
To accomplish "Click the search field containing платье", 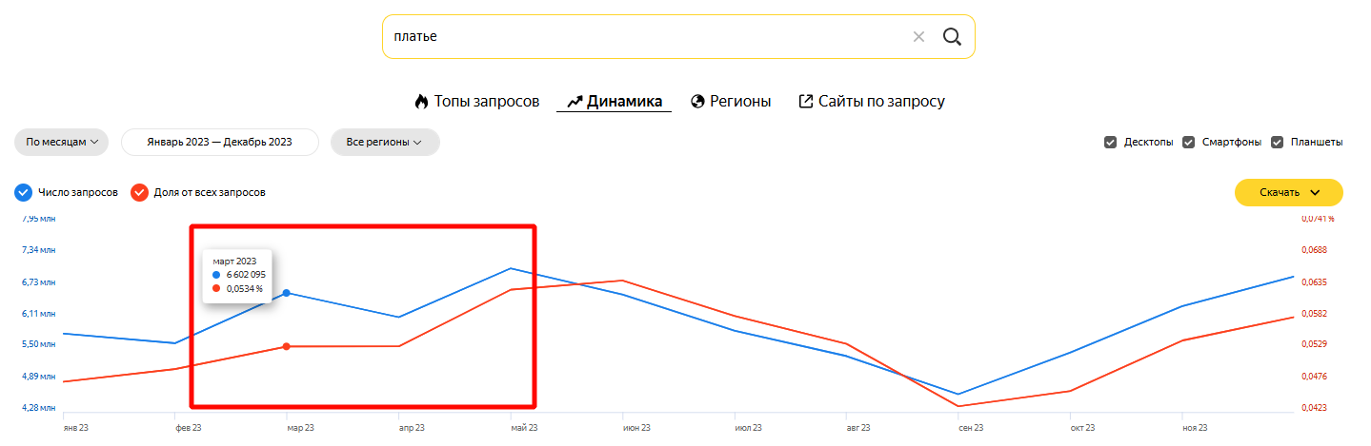I will pyautogui.click(x=638, y=37).
